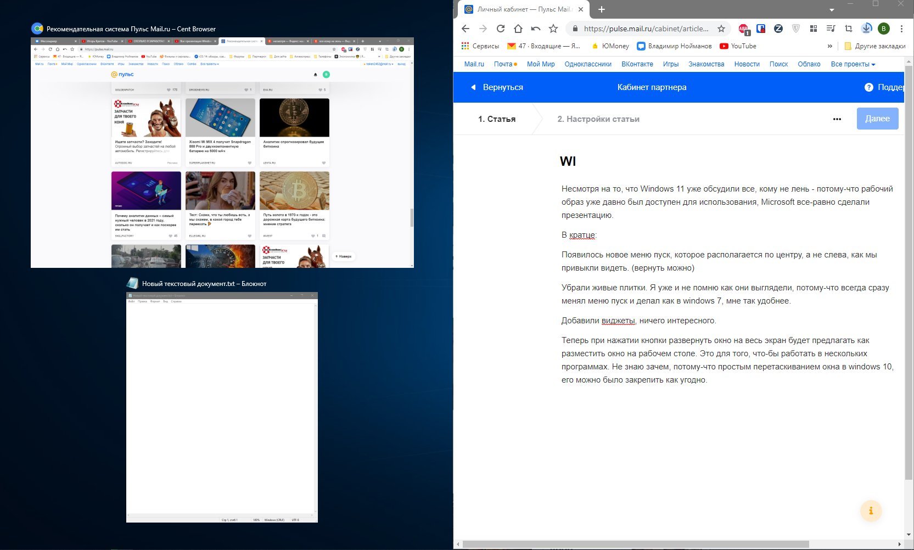Click the paragraph starting Несмотря на то

click(727, 202)
